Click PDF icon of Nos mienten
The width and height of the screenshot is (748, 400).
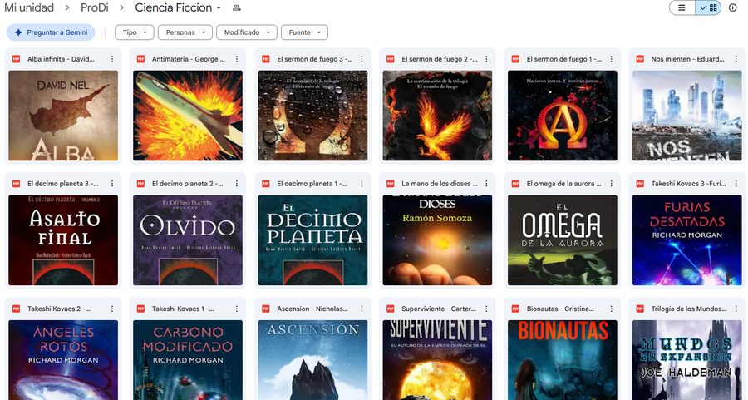tap(640, 59)
